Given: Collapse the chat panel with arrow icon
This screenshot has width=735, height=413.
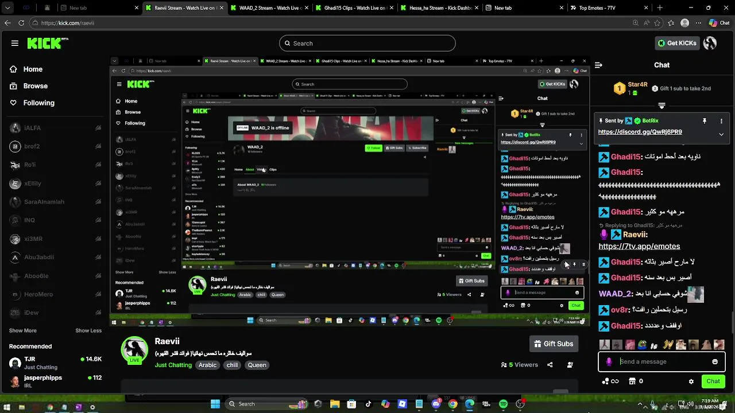Looking at the screenshot, I should tap(598, 65).
